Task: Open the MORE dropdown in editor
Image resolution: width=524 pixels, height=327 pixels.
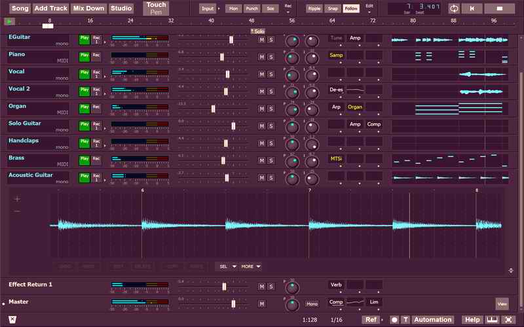Action: (250, 266)
